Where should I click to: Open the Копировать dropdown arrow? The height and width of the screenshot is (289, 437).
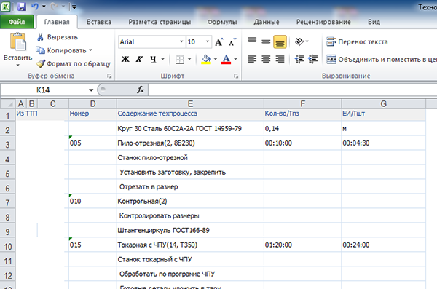coord(90,50)
